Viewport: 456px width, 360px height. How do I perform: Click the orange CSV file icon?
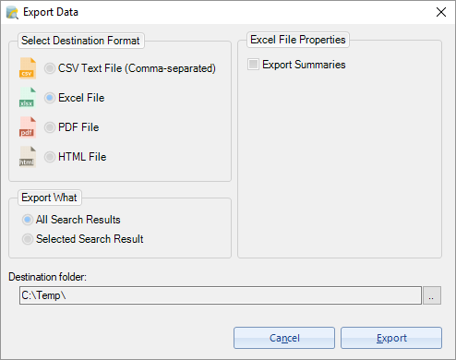click(28, 68)
